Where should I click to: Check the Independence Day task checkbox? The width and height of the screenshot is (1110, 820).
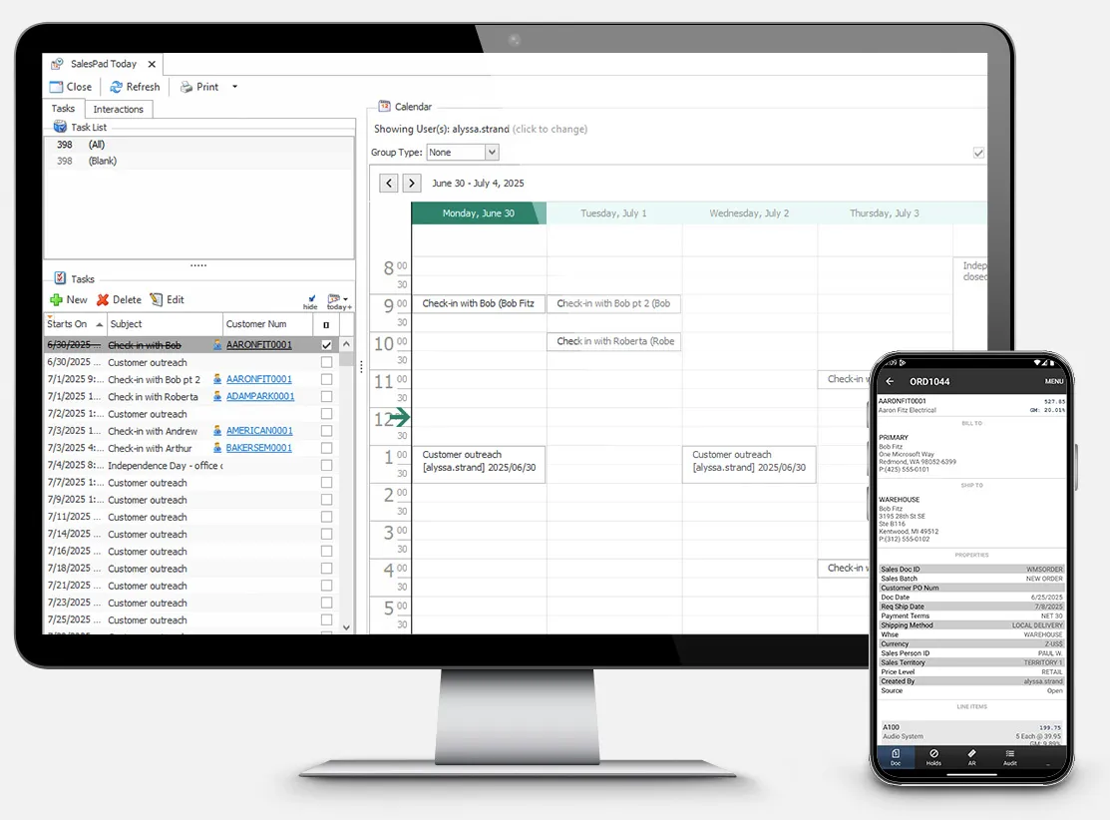(326, 465)
